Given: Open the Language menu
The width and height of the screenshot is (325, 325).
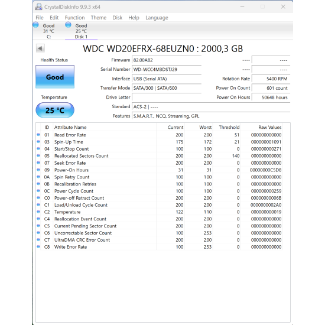Looking at the screenshot, I should click(157, 18).
